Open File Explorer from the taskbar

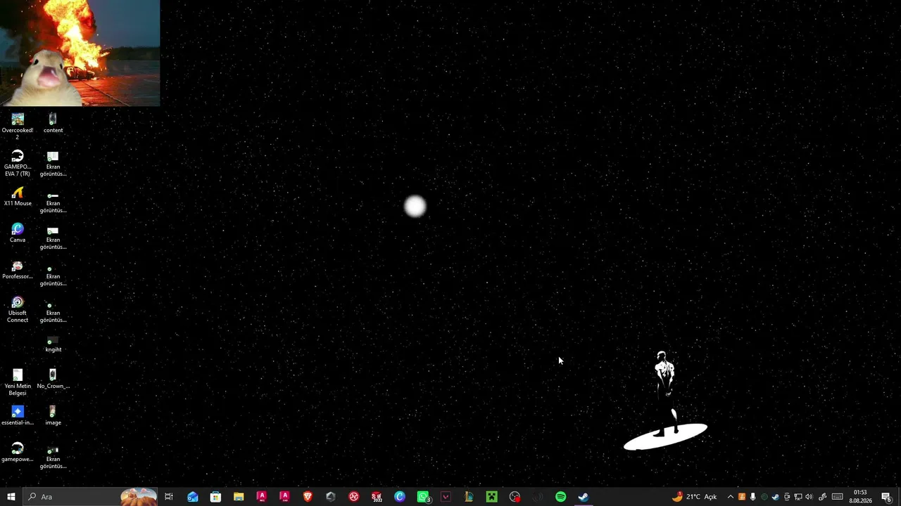click(239, 497)
